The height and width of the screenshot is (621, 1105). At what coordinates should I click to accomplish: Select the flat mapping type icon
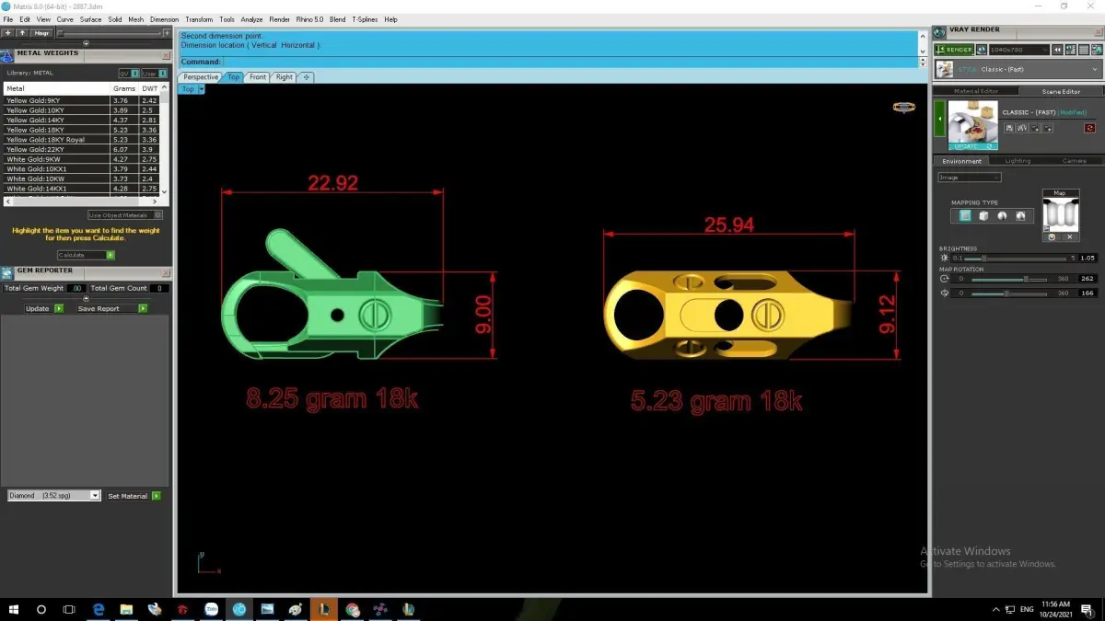tap(964, 215)
